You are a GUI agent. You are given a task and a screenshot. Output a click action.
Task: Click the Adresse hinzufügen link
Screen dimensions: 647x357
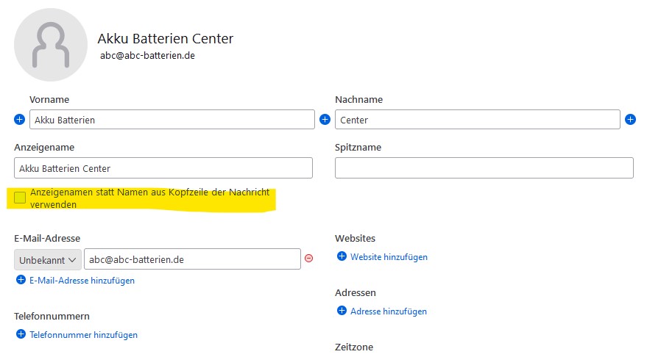(389, 311)
